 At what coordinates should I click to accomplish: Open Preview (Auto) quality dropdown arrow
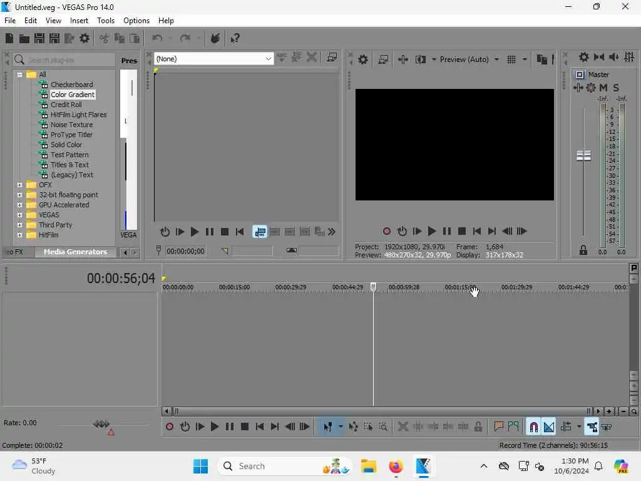point(496,59)
